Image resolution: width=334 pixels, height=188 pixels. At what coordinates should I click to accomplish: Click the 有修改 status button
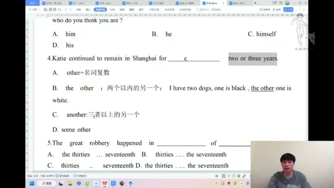(265, 9)
